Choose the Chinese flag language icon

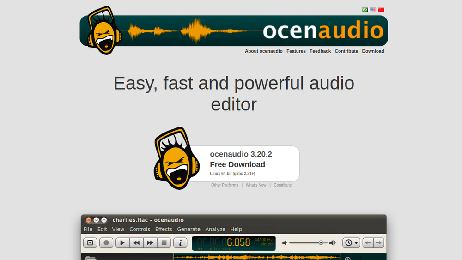(381, 10)
